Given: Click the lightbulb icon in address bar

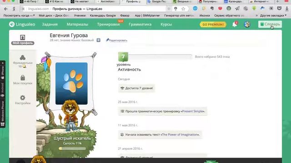Looking at the screenshot, I should point(176,9).
